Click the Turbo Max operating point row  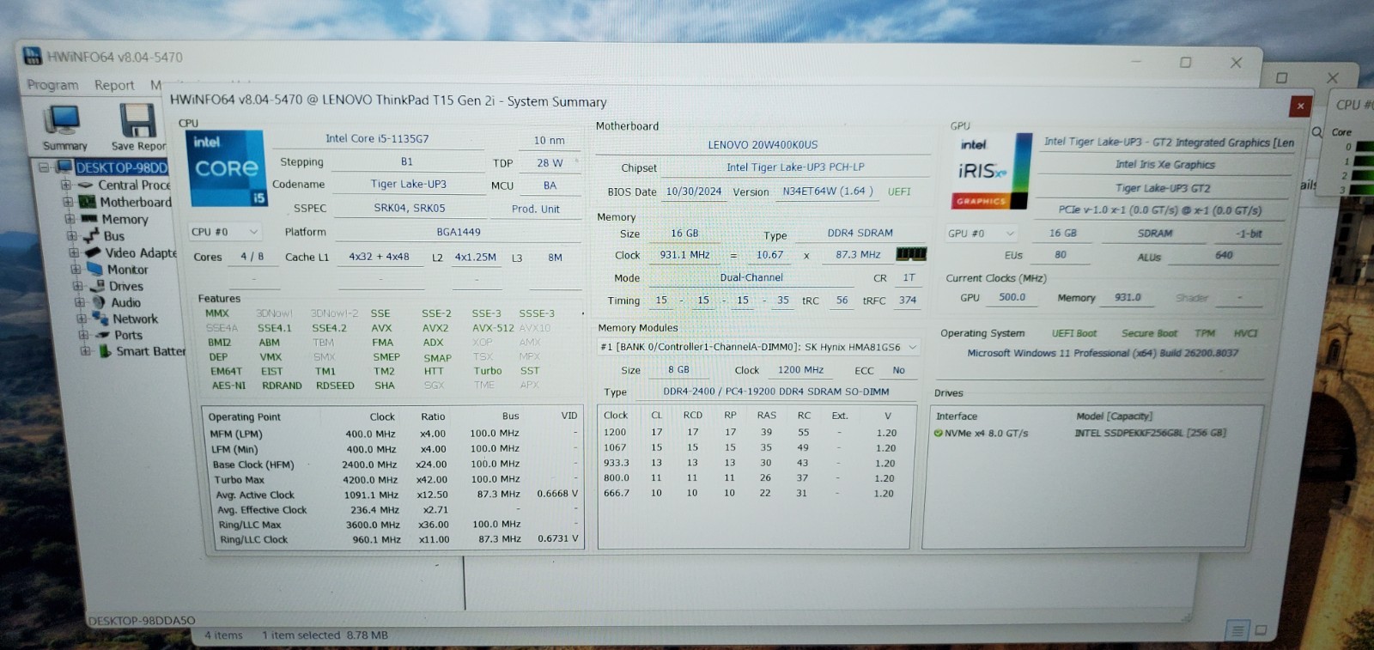393,479
